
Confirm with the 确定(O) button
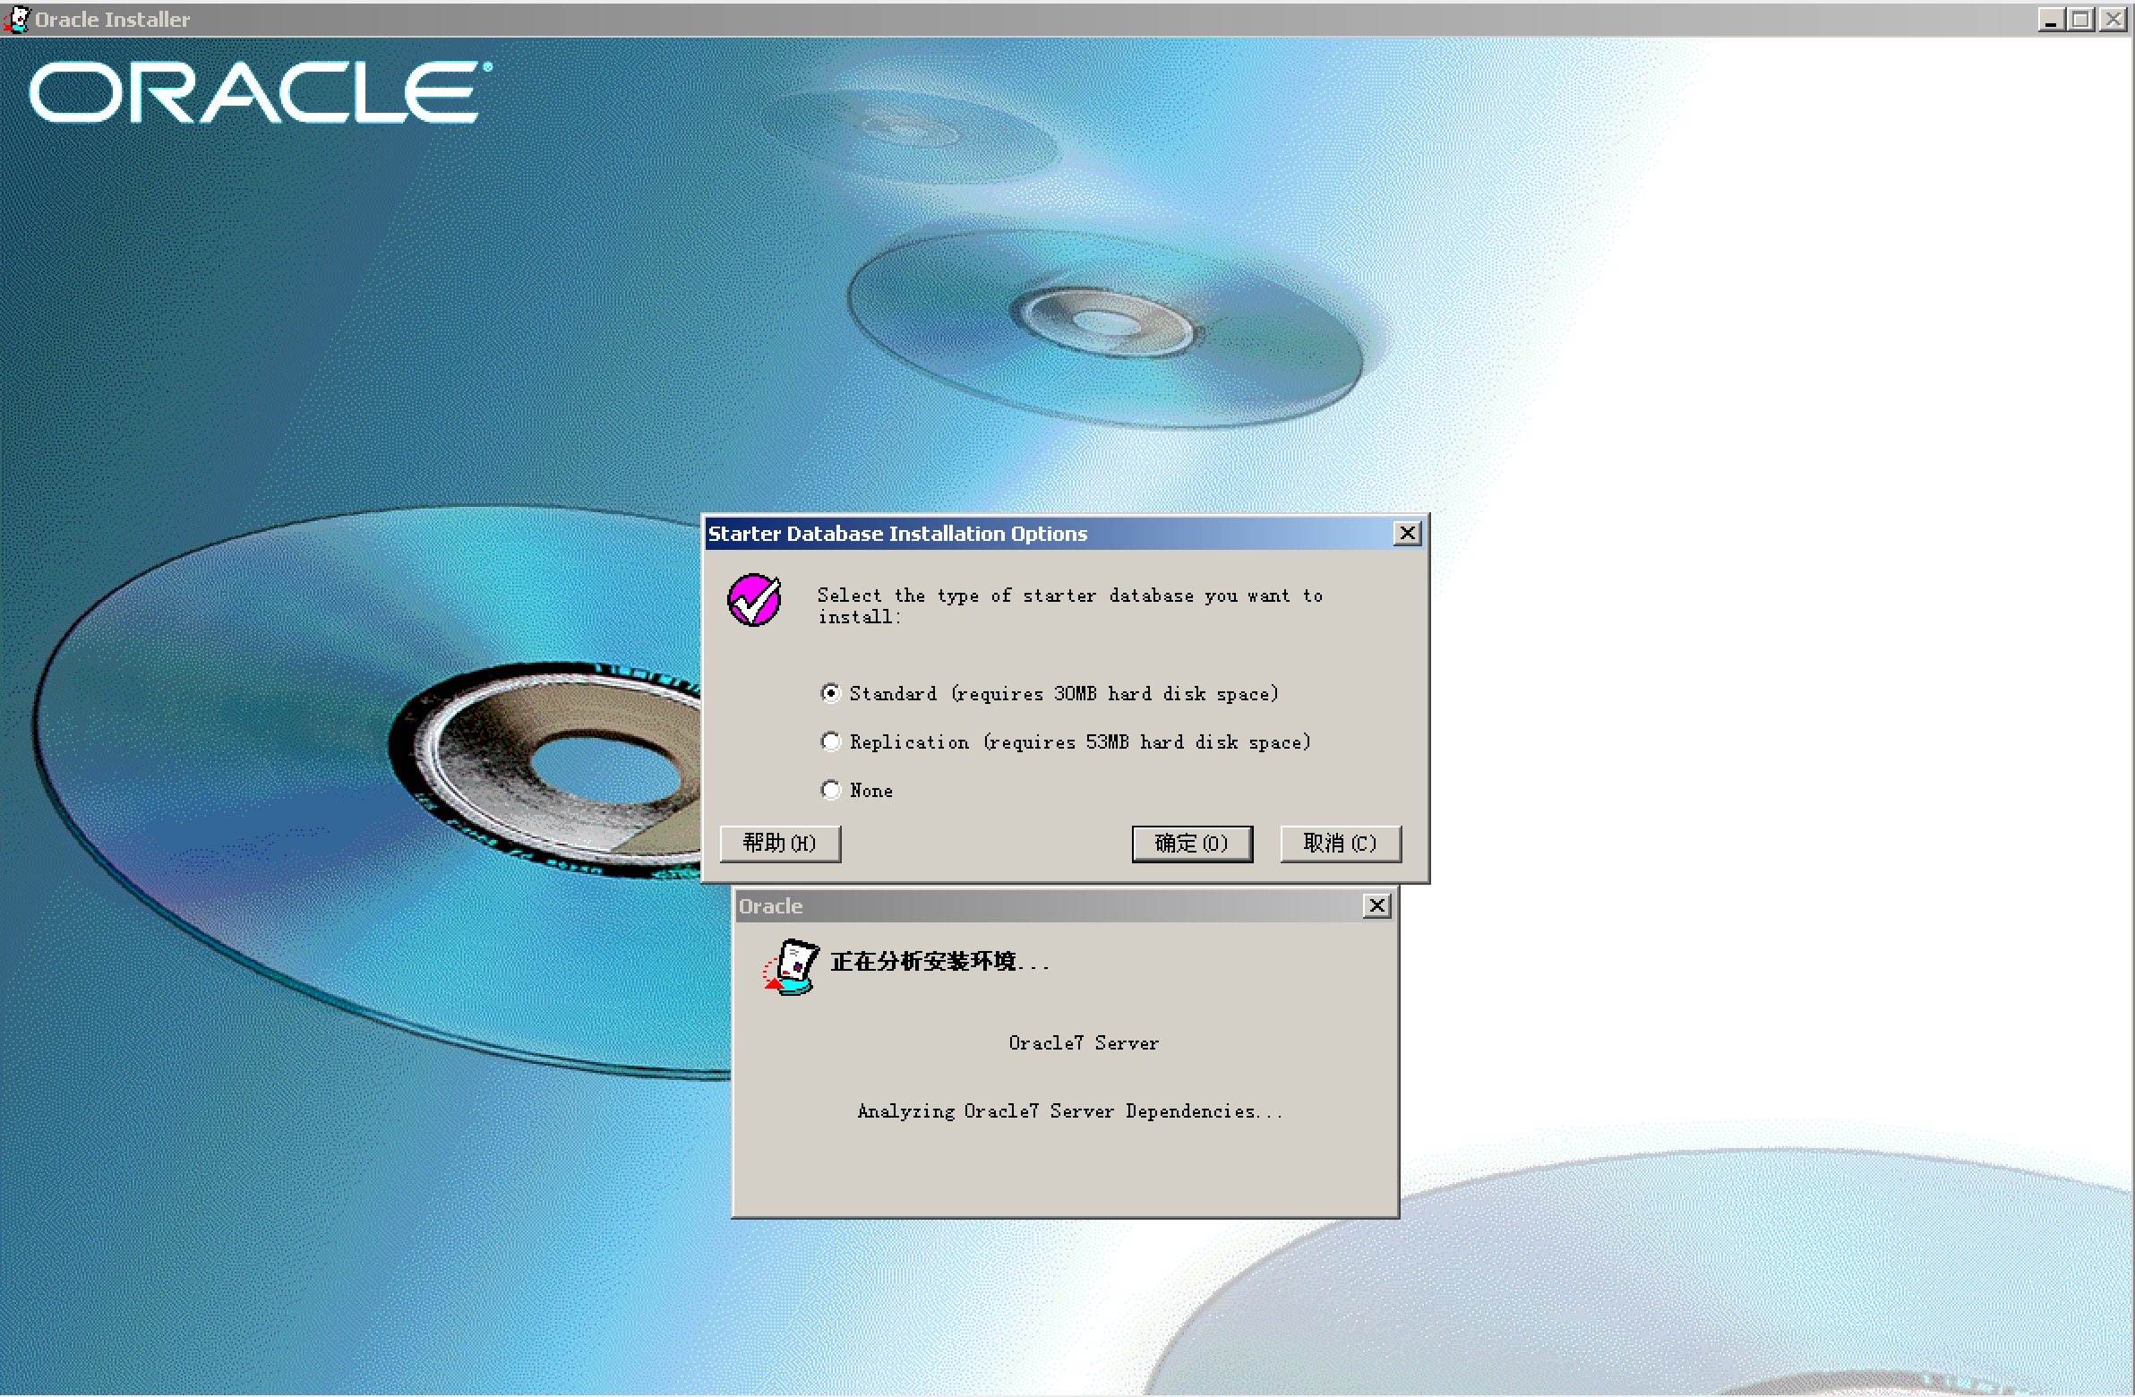pos(1191,844)
